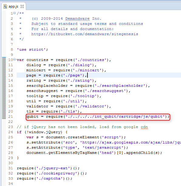Image resolution: width=181 pixels, height=186 pixels.
Task: Click the searchplaceholder variable on line 15
Action: pyautogui.click(x=47, y=86)
